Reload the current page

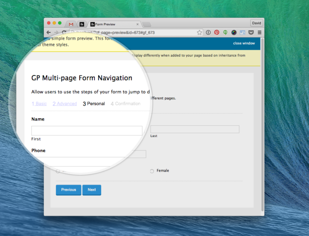(64, 32)
